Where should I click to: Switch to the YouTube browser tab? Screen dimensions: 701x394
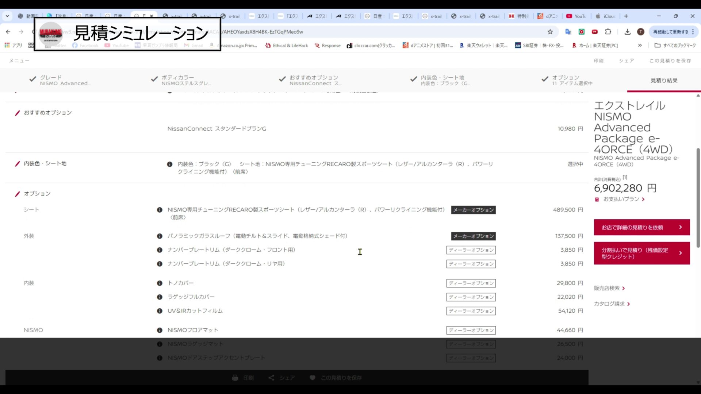pyautogui.click(x=576, y=16)
